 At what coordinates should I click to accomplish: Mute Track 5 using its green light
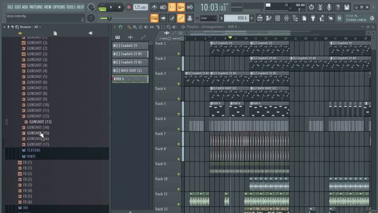pos(178,114)
